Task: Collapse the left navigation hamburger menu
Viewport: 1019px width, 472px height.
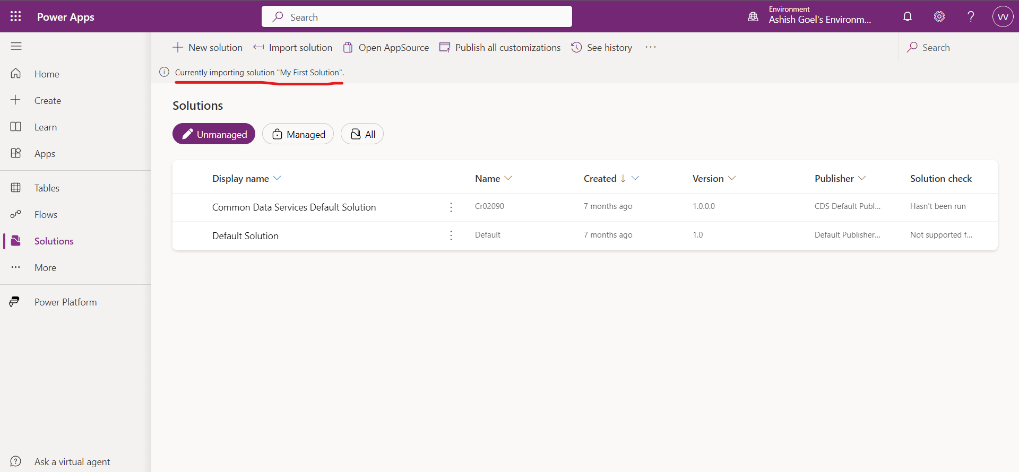Action: click(16, 47)
